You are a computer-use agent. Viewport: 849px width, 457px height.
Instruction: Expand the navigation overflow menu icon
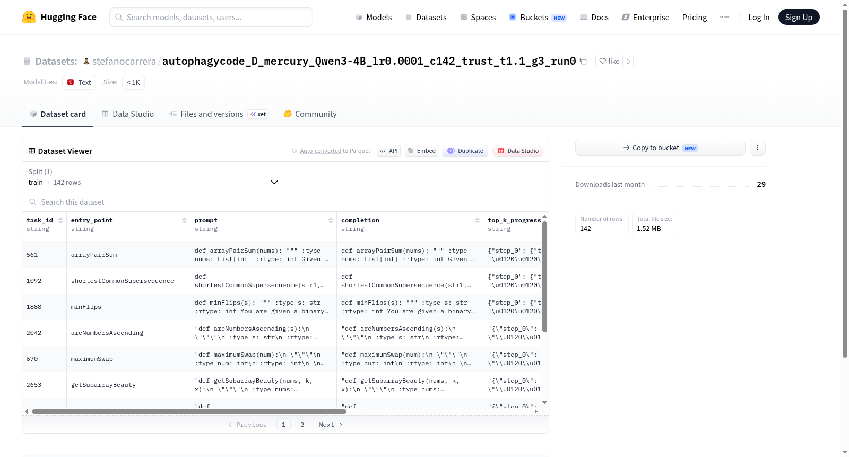click(x=724, y=17)
